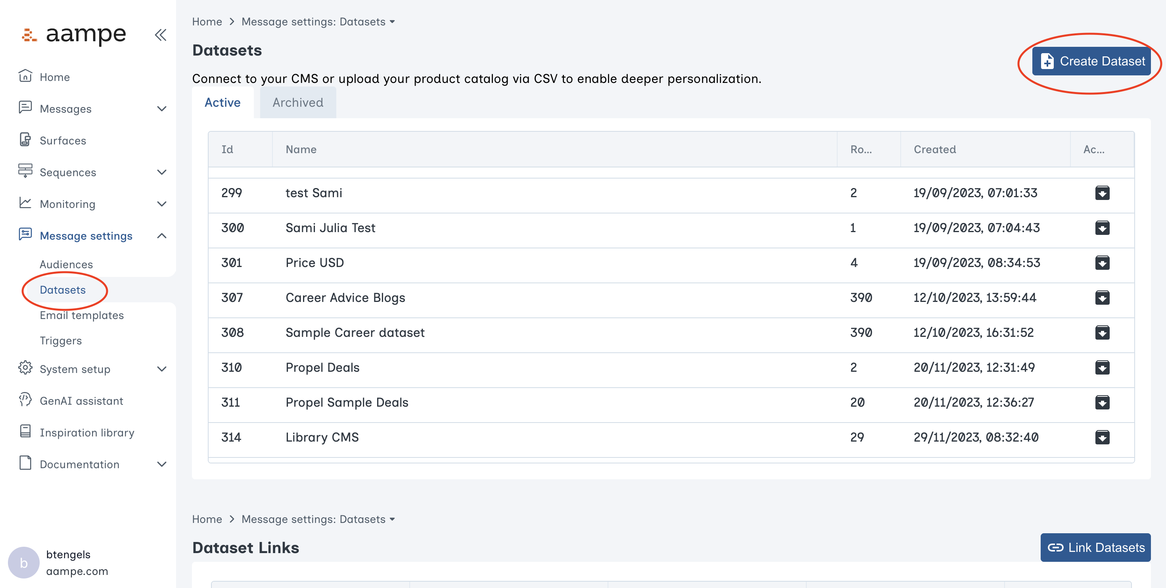Archive the Propel Deals dataset
This screenshot has width=1166, height=588.
pyautogui.click(x=1102, y=367)
